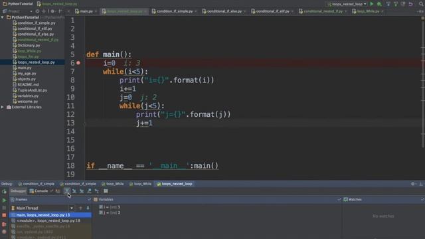Open conditional_if_elif.py in the project tree

click(x=35, y=29)
